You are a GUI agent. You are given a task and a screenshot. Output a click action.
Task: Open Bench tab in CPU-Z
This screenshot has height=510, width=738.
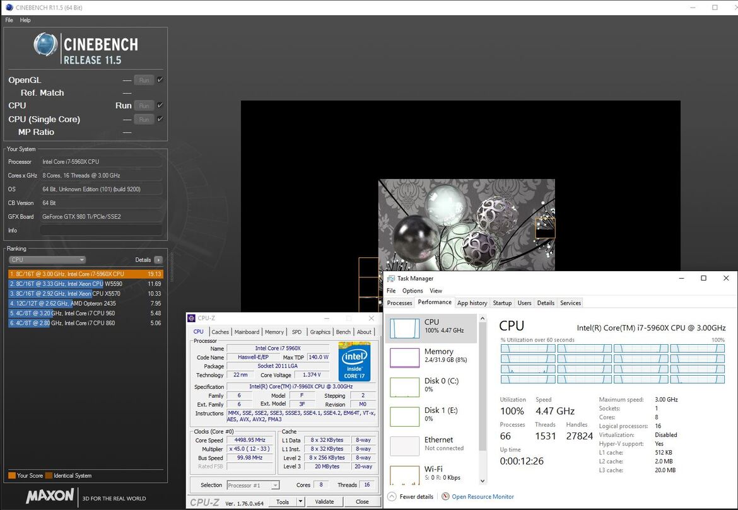(x=343, y=332)
